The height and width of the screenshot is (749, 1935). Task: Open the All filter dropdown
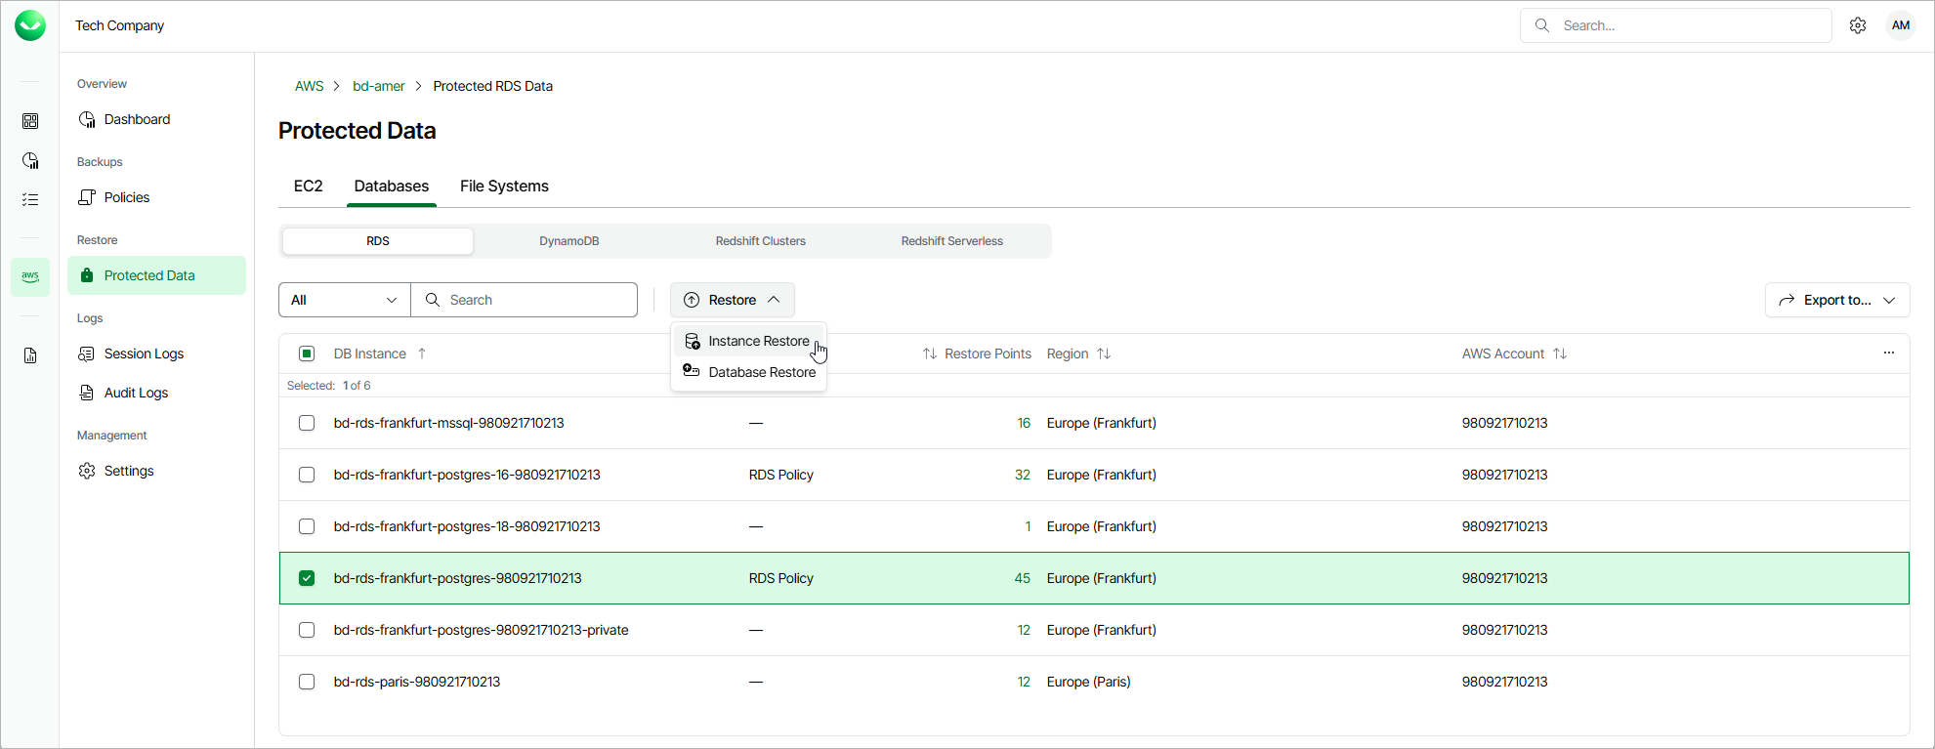tap(344, 300)
